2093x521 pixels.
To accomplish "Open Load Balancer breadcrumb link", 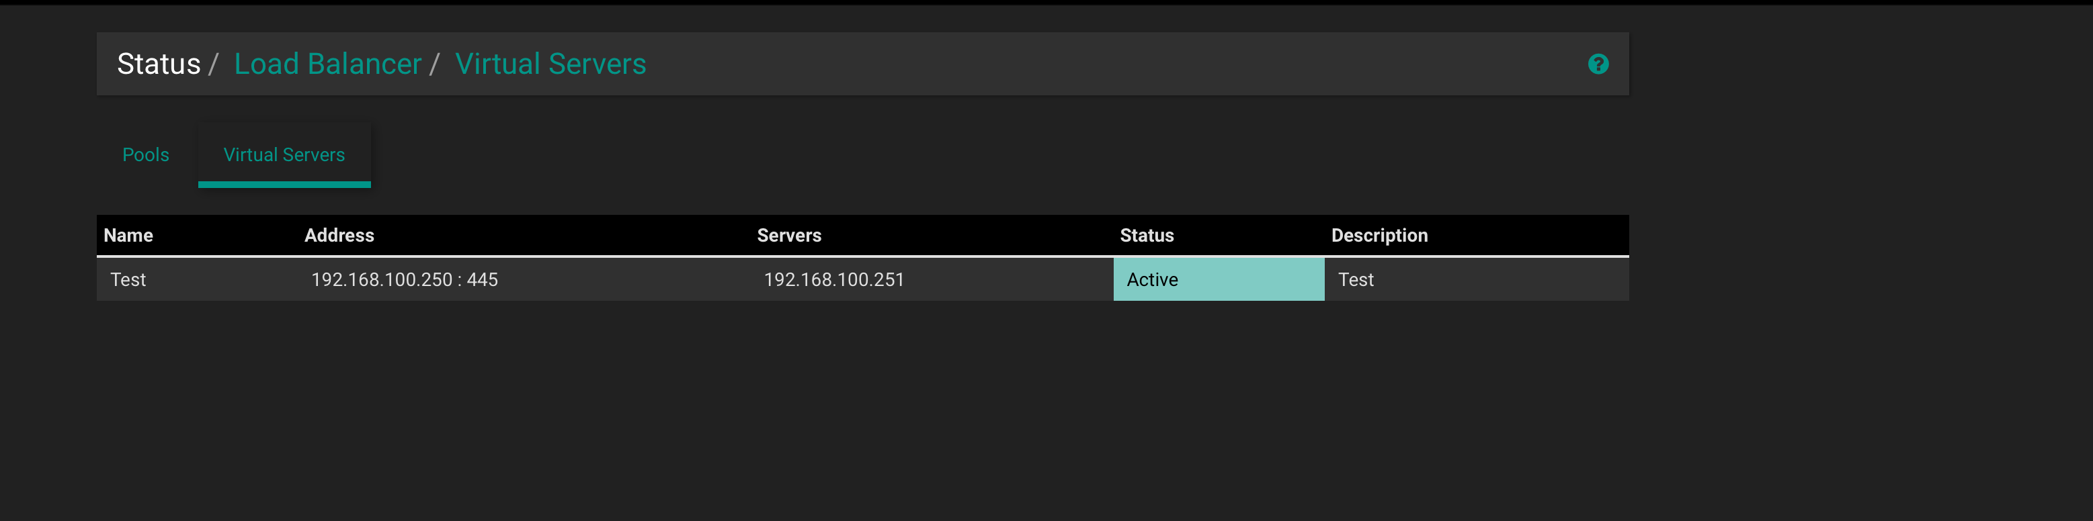I will click(327, 64).
